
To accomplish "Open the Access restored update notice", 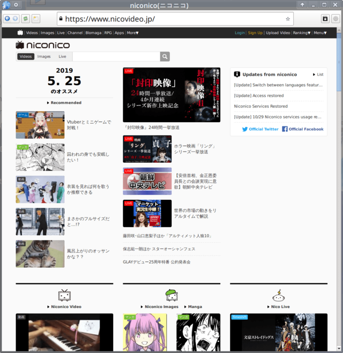I will [259, 95].
